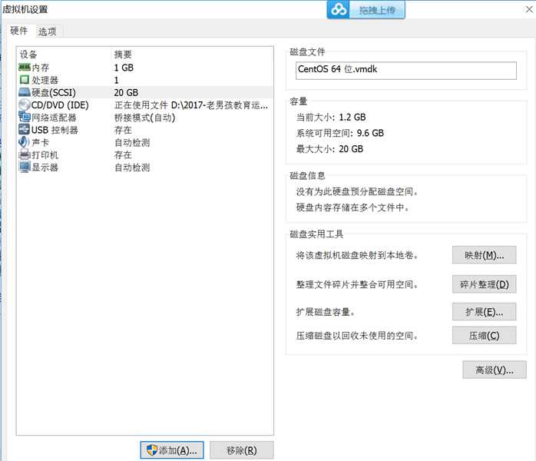Select the 处理器 row label
This screenshot has height=461, width=536.
(x=45, y=80)
